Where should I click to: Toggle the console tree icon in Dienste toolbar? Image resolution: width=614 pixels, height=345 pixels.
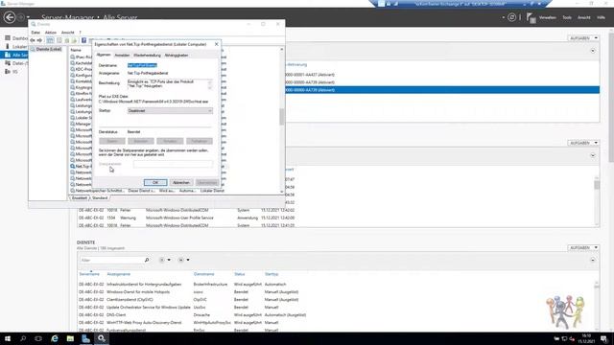coord(50,40)
